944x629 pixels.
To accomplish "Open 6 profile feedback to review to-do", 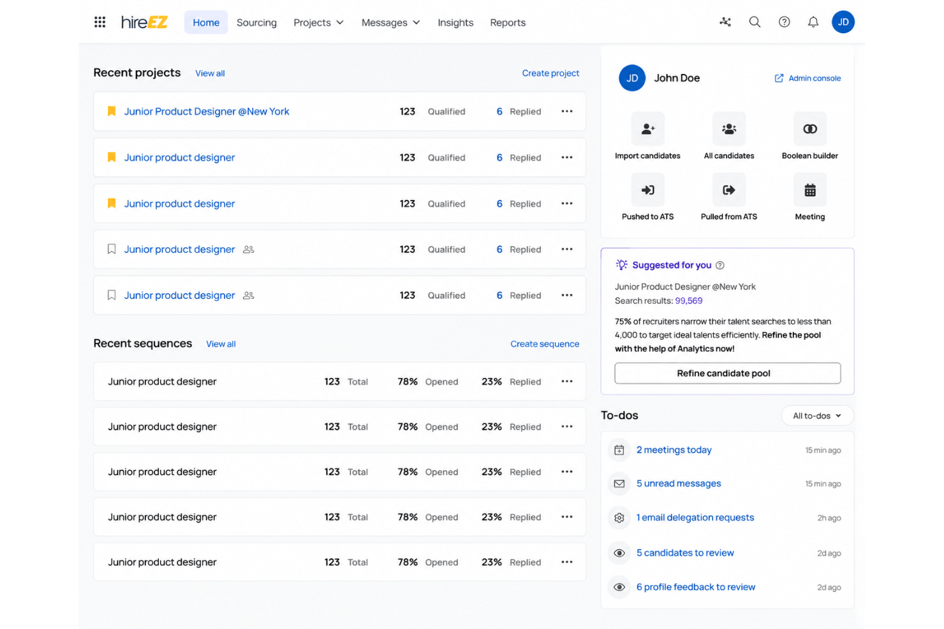I will point(696,587).
